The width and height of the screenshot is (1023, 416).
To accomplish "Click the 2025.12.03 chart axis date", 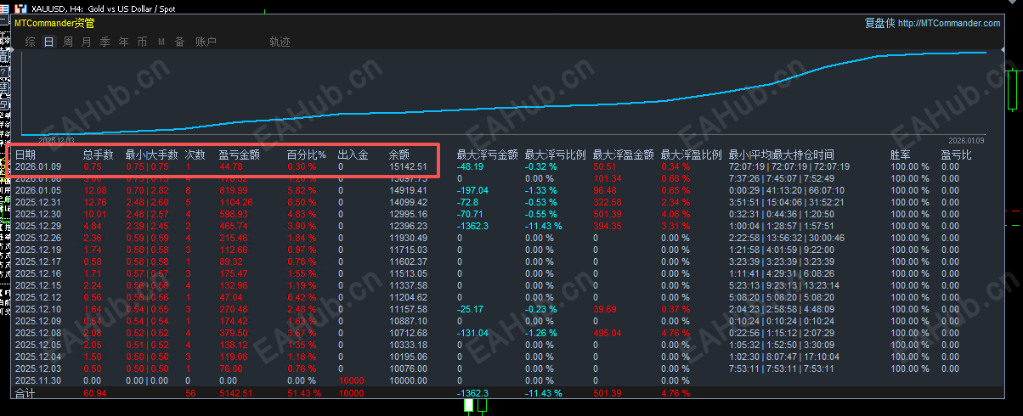I will click(57, 140).
